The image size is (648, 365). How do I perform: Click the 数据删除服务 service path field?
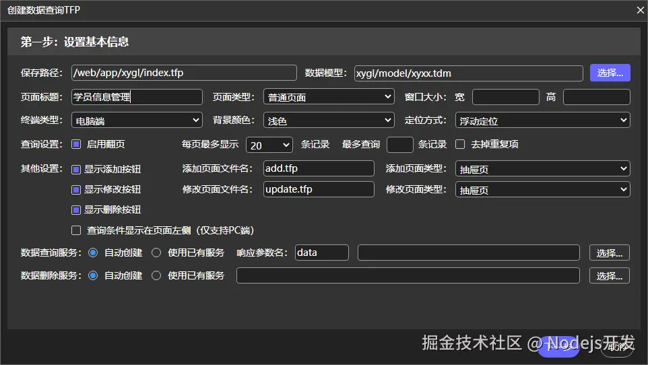click(408, 275)
